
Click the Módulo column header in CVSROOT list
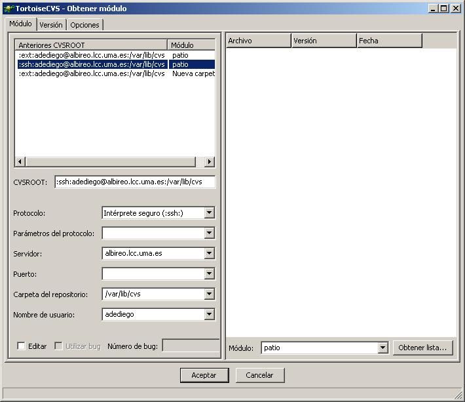pyautogui.click(x=191, y=45)
